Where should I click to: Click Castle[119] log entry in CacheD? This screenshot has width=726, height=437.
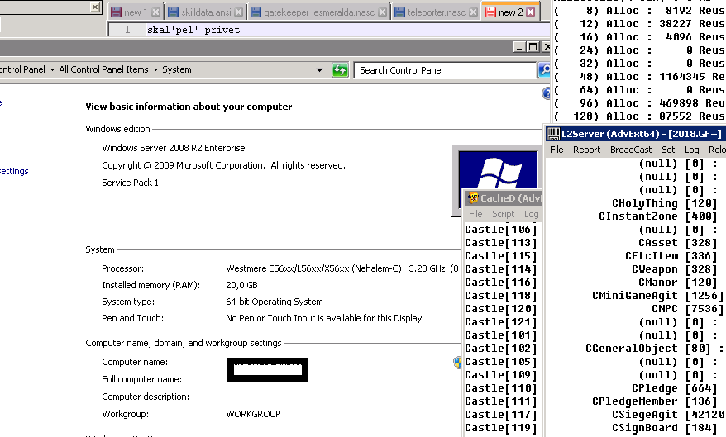(x=501, y=428)
